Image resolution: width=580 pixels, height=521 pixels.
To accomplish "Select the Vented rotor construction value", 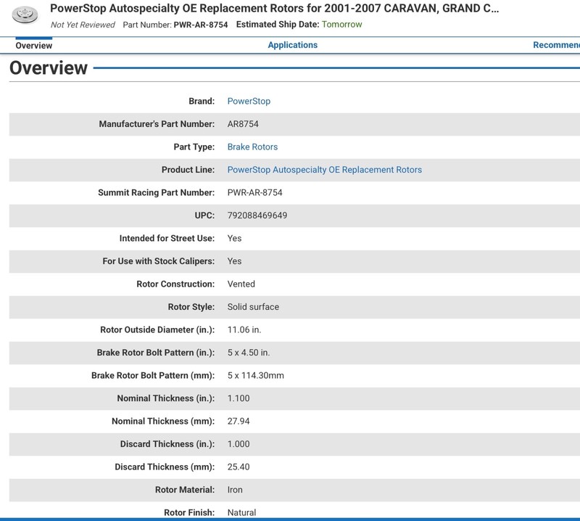I will click(x=241, y=284).
